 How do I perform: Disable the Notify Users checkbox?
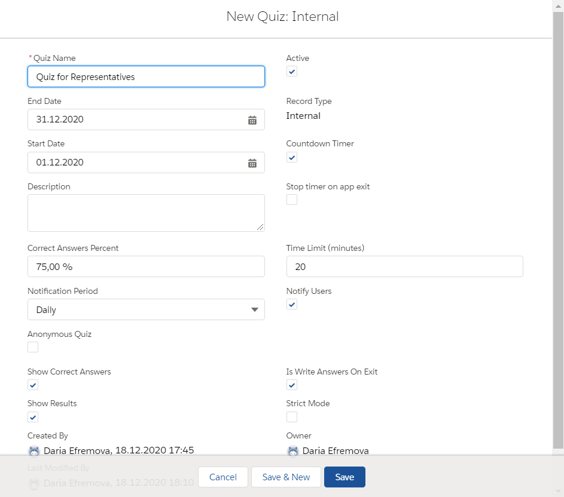point(291,304)
